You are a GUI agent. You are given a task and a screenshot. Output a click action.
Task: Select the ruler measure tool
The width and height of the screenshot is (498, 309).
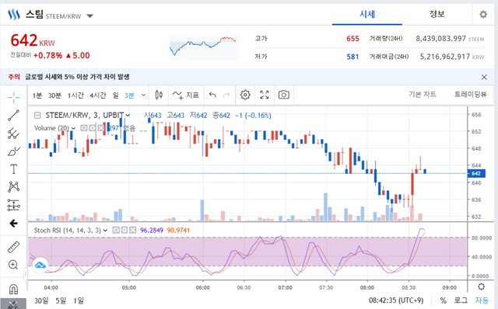[x=14, y=247]
